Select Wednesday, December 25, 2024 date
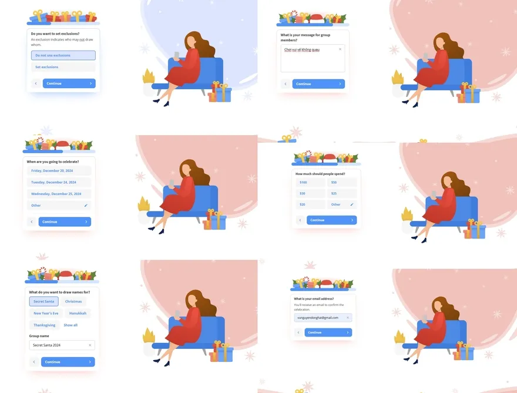517x393 pixels. click(59, 194)
